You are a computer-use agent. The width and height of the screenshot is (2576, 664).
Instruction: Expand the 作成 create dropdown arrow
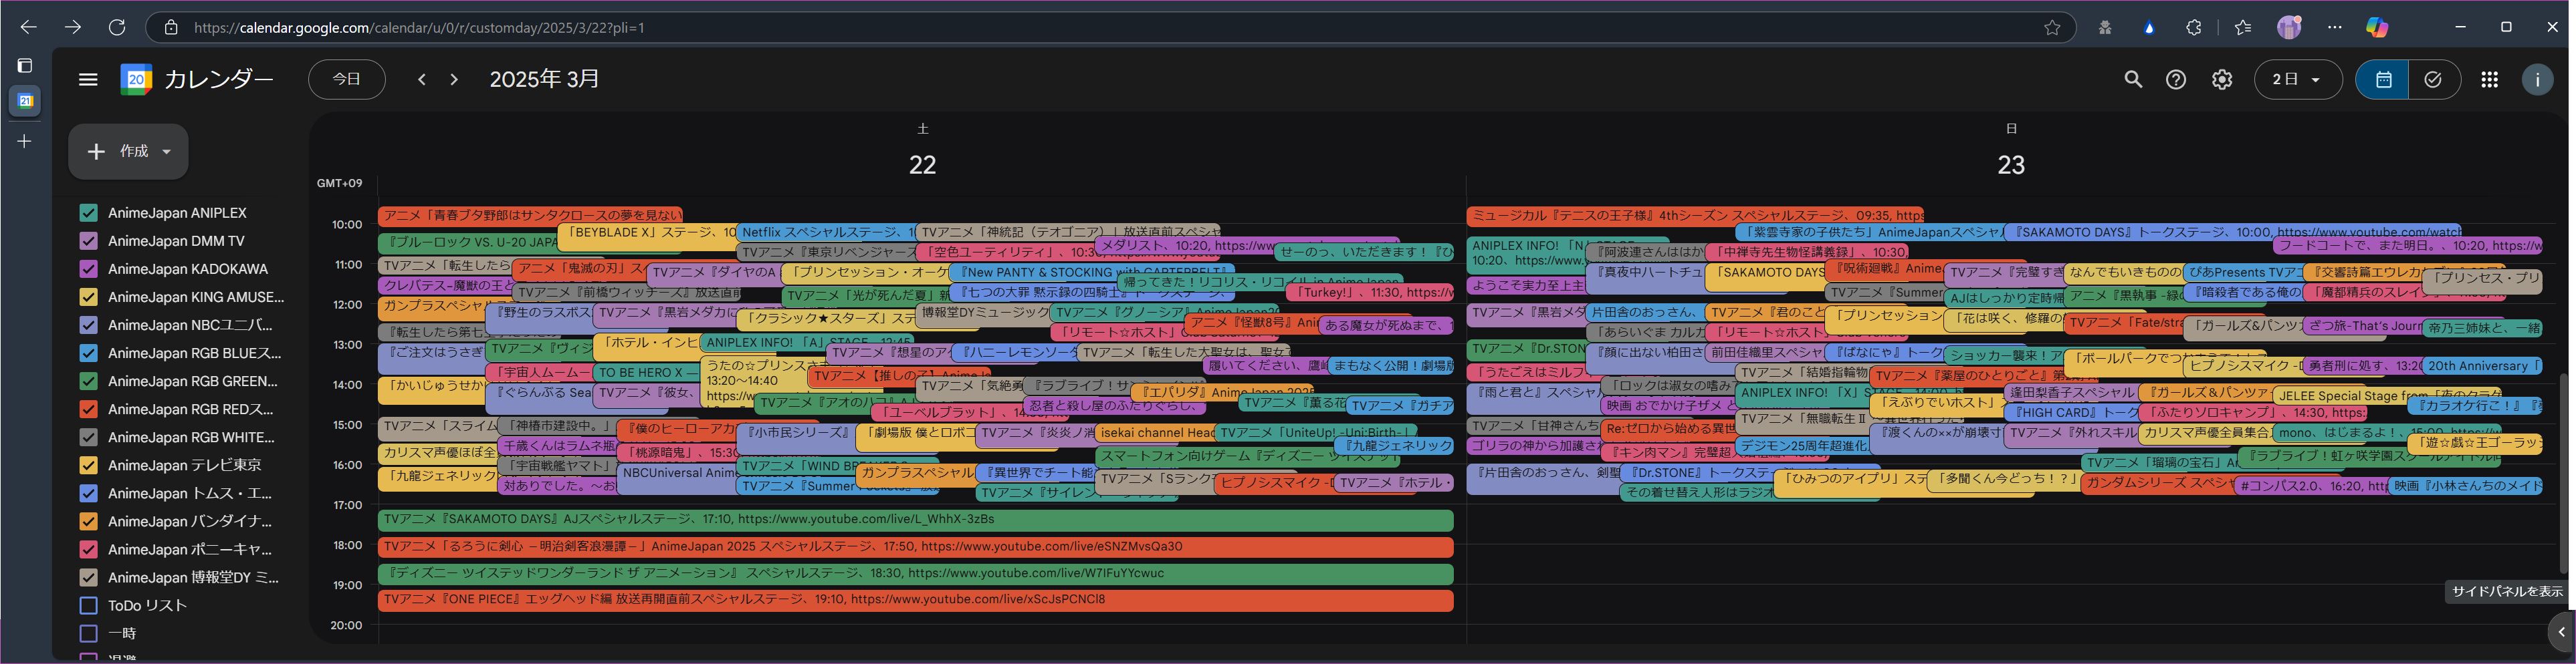click(166, 151)
